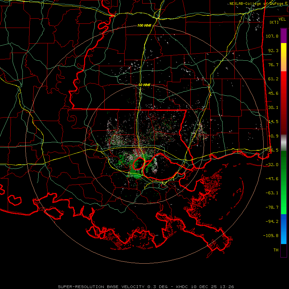Click the -32.0 legend value
This screenshot has height=289, width=289.
[272, 165]
